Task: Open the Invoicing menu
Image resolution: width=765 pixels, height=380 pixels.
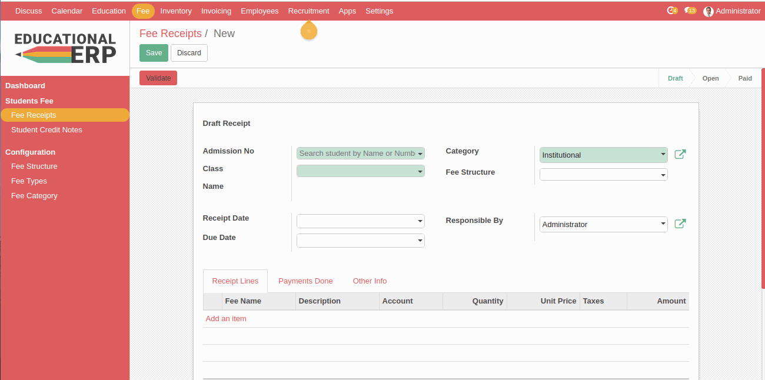Action: tap(216, 11)
